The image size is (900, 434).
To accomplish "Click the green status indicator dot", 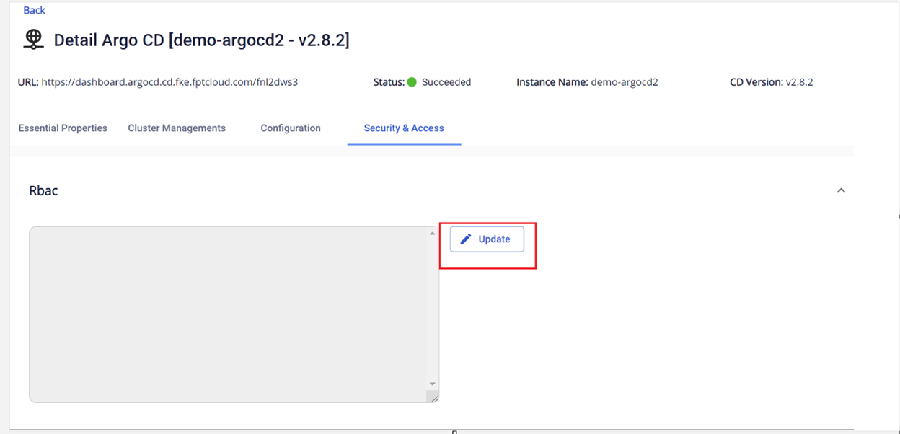I will coord(412,82).
